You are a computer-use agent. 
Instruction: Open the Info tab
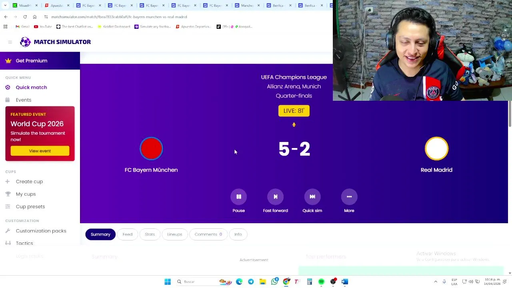[x=238, y=234]
